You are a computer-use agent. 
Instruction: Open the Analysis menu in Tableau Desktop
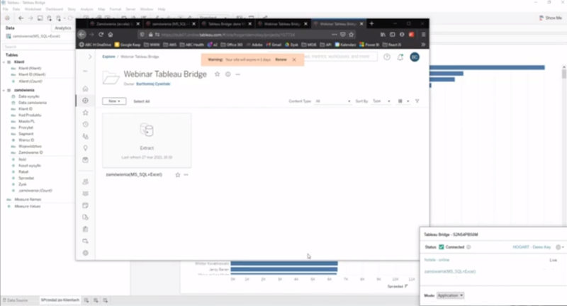point(86,9)
